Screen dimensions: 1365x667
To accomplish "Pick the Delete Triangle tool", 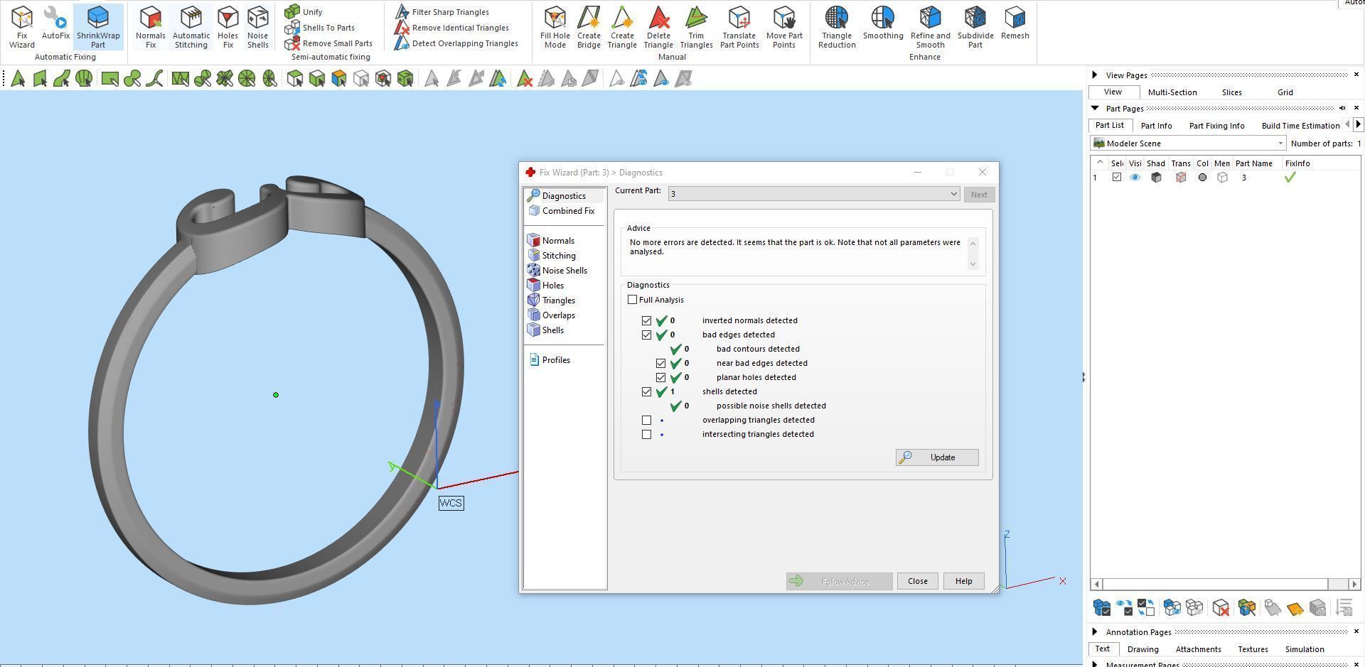I will click(658, 28).
